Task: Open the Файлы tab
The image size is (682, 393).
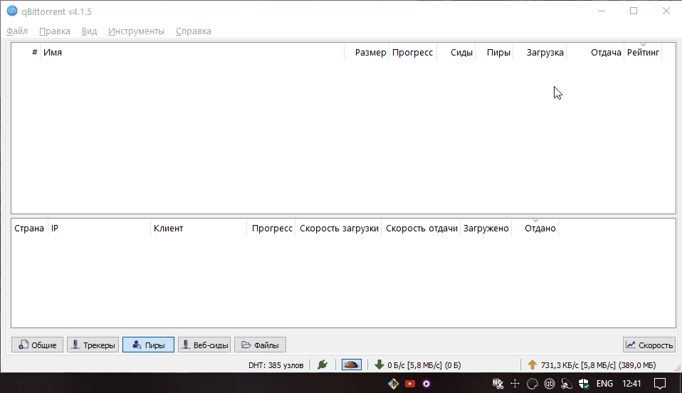Action: (260, 345)
